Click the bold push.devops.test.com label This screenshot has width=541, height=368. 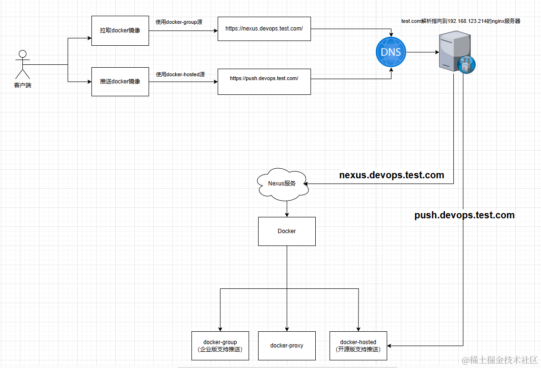[464, 215]
